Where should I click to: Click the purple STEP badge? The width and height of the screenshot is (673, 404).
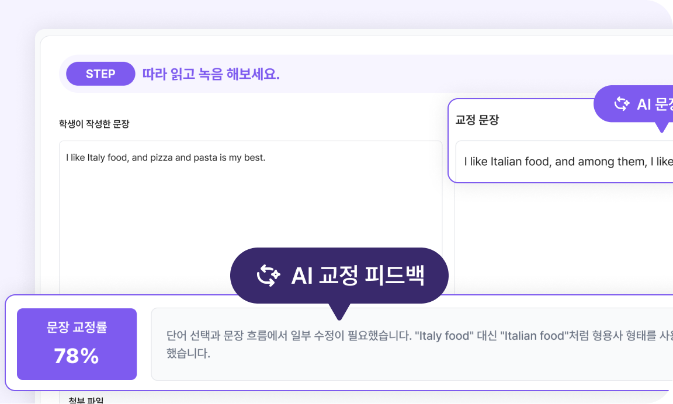(x=100, y=74)
